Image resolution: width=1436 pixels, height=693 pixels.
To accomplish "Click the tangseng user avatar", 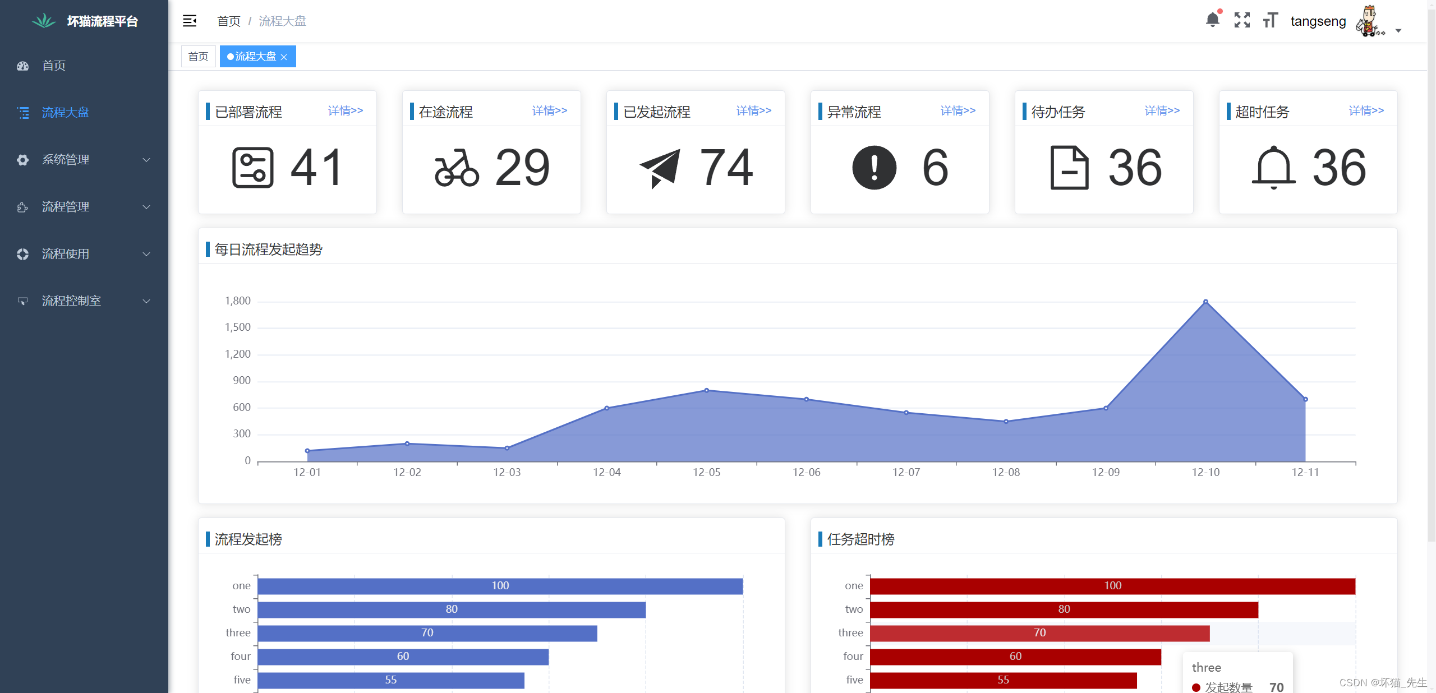I will click(1369, 21).
